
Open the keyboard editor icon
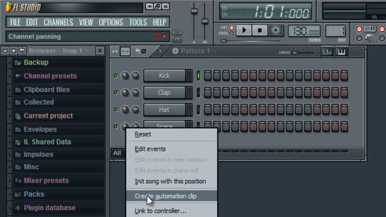[341, 52]
